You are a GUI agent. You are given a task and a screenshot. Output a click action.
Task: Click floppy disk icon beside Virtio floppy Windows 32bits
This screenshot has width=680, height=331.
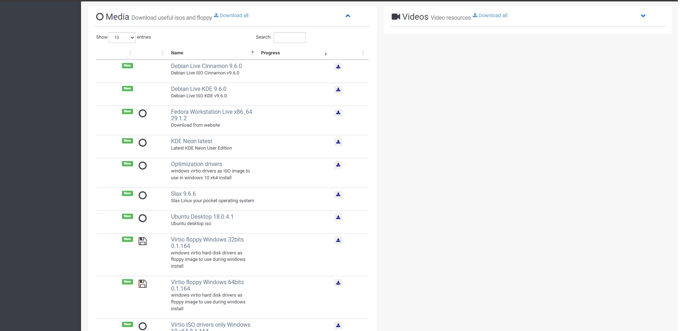142,241
